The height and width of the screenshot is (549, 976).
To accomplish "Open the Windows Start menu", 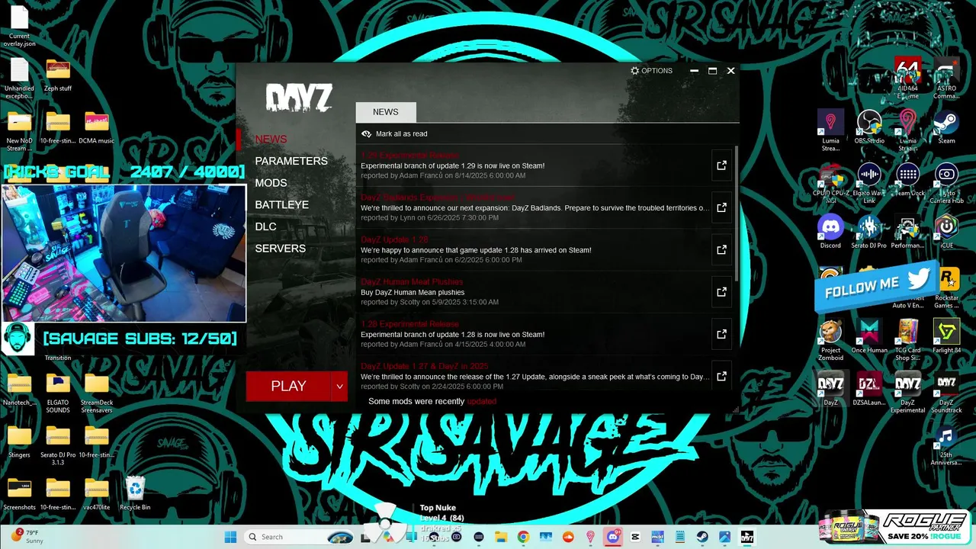I will pyautogui.click(x=230, y=537).
